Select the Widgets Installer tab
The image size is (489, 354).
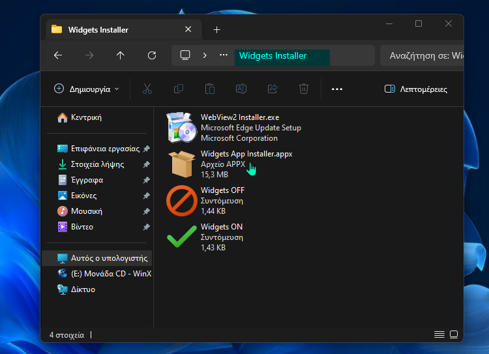pyautogui.click(x=124, y=29)
